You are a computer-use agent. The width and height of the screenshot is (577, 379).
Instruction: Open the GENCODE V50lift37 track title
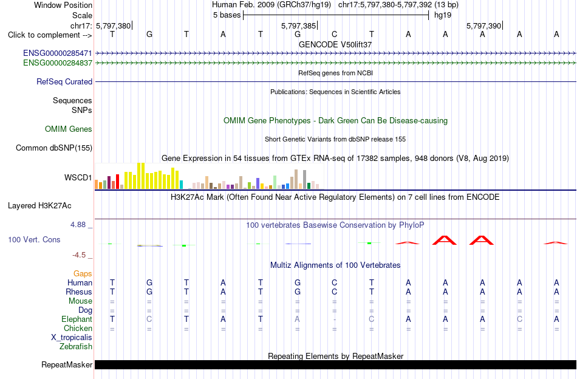coord(335,44)
